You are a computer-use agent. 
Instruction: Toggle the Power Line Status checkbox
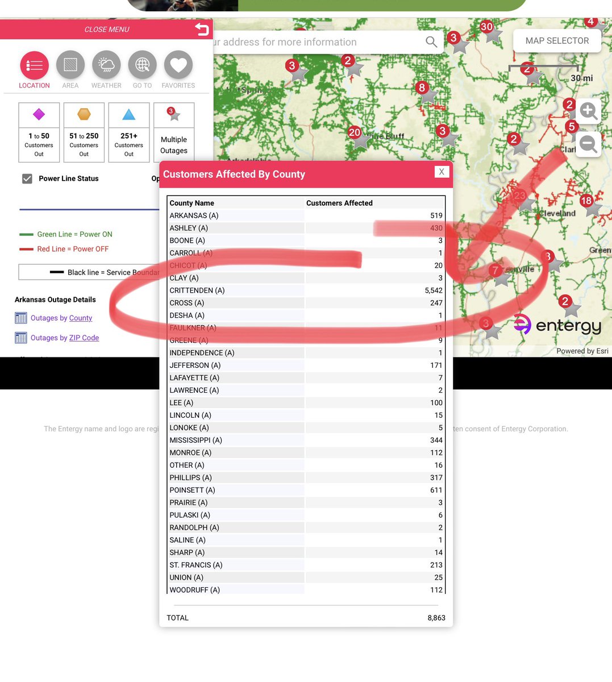coord(27,178)
